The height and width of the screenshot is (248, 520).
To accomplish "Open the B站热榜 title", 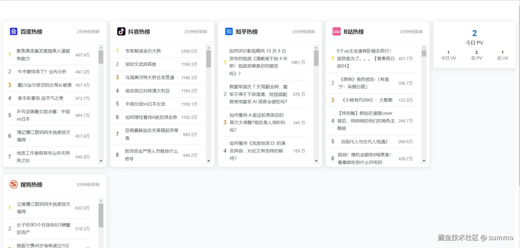I will click(x=354, y=32).
